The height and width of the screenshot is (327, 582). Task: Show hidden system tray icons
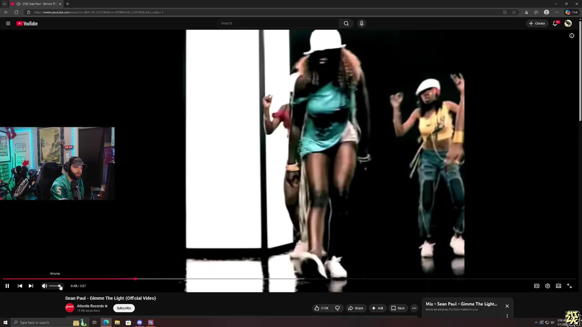[x=536, y=322]
